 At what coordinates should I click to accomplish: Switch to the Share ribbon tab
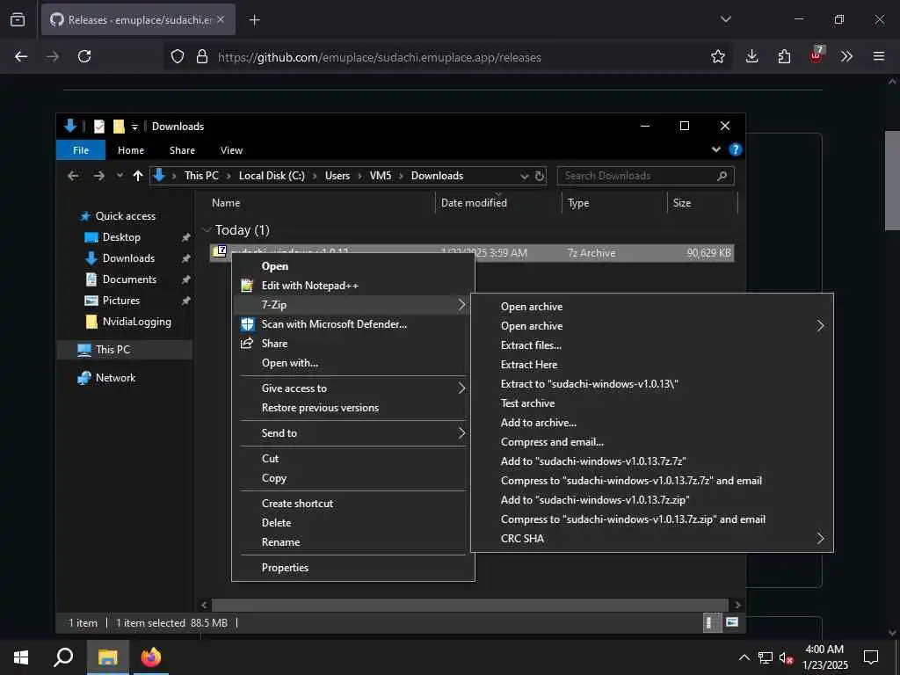182,150
